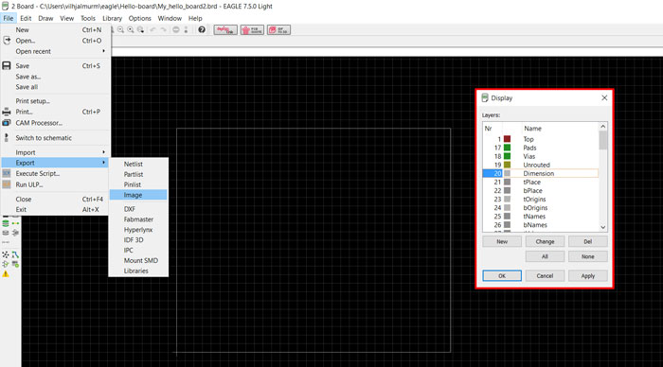Select Image in the Export submenu
Screen dimensions: 663x367
(138, 195)
